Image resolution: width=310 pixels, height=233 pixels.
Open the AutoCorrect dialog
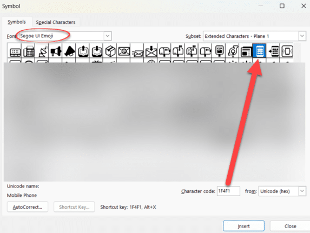[28, 207]
